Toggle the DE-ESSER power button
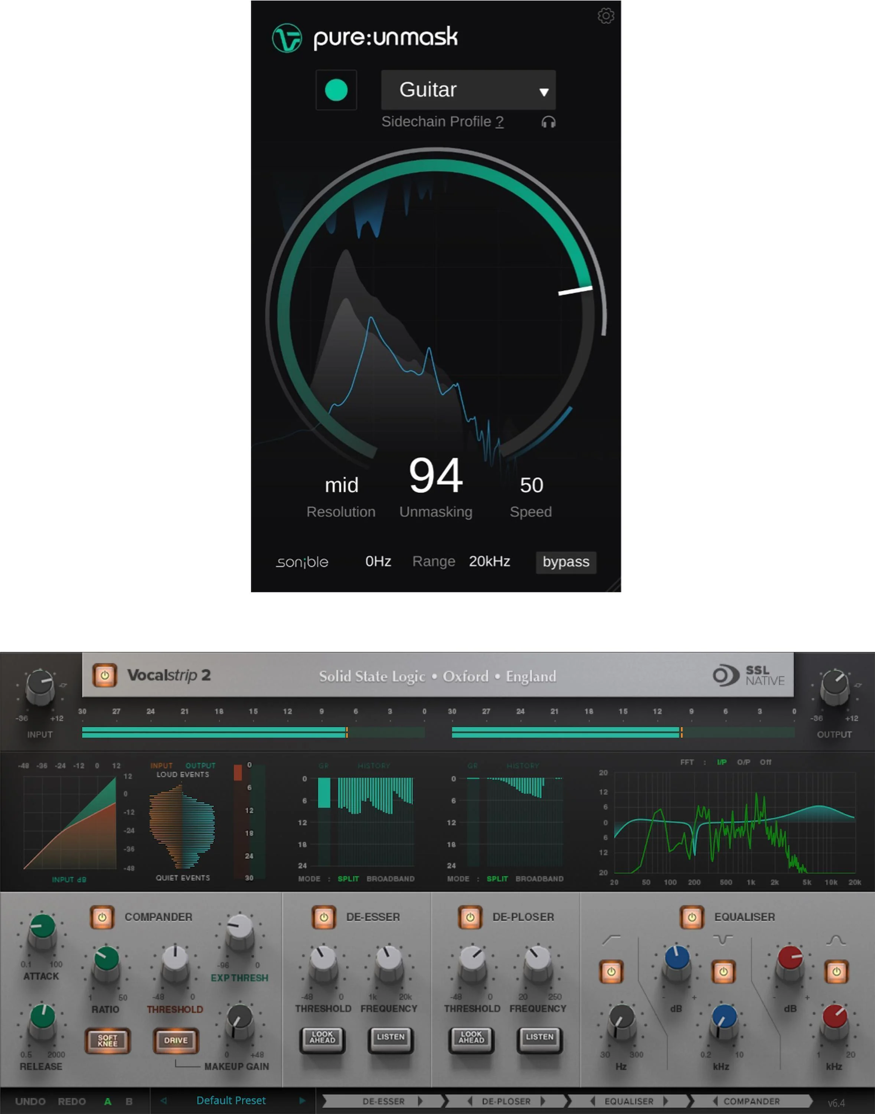Viewport: 875px width, 1114px height. coord(324,917)
